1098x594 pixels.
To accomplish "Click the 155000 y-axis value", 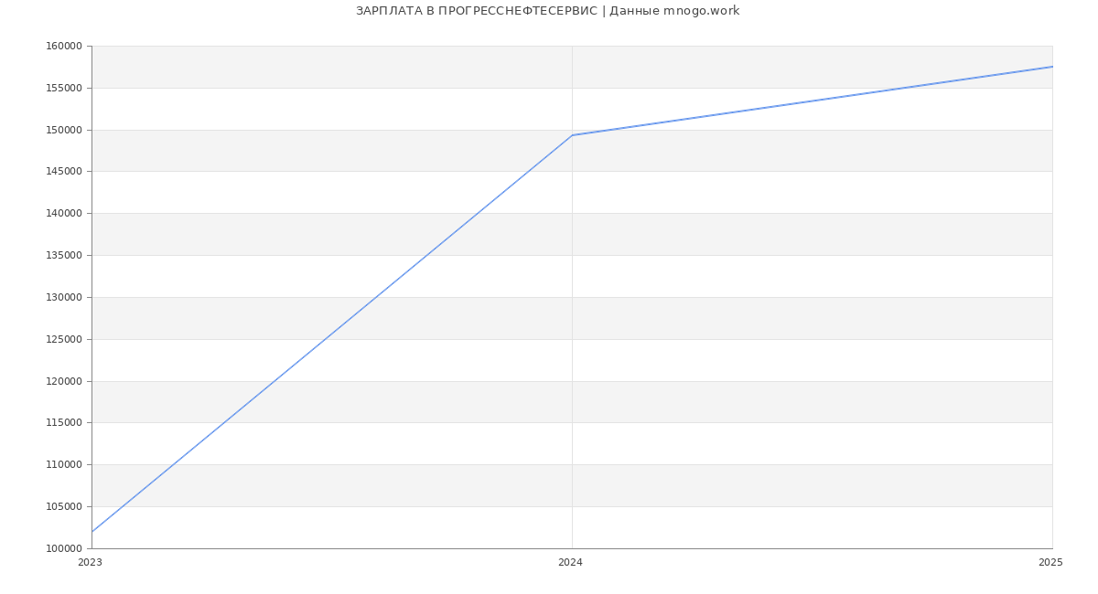I will [x=64, y=89].
